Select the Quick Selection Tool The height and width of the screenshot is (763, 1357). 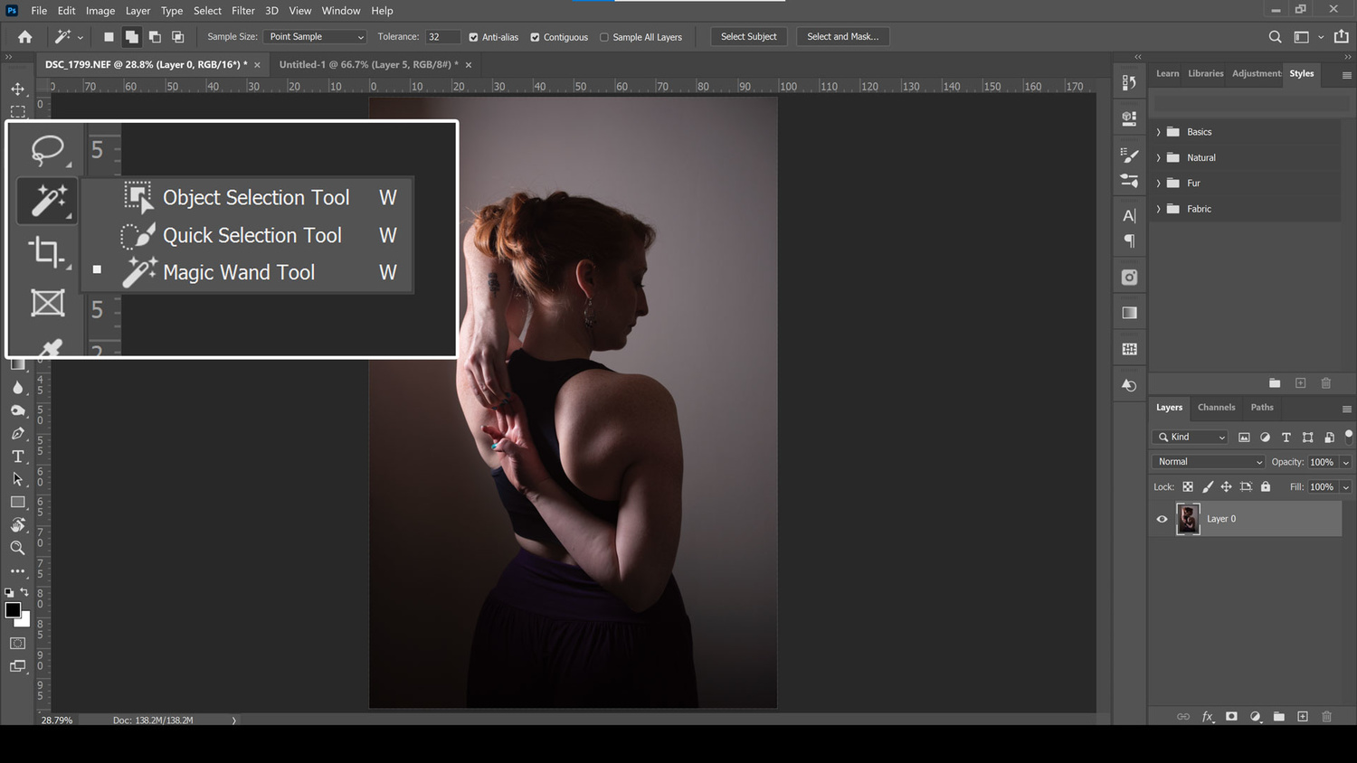(x=251, y=235)
